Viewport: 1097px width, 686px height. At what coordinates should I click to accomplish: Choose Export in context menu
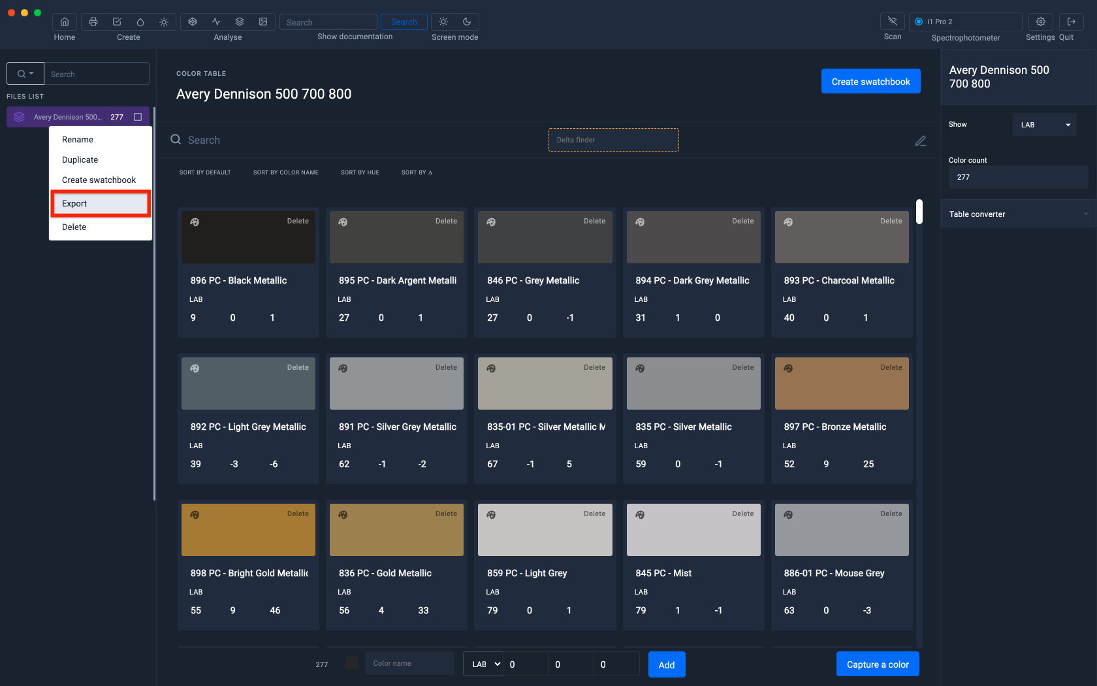pos(101,203)
